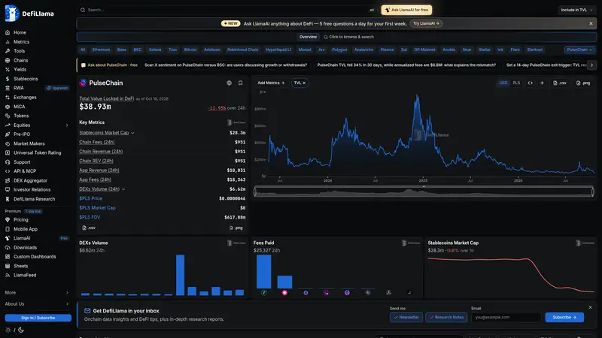The image size is (602, 338).
Task: Click the newsletter Subscribe button
Action: [x=564, y=317]
